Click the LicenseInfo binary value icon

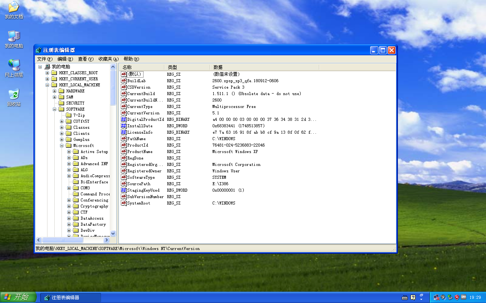(124, 132)
